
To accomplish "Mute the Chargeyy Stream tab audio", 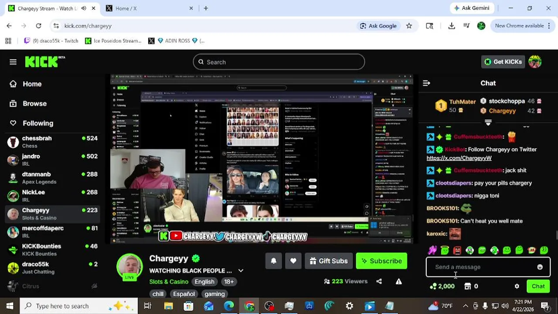I will click(83, 8).
